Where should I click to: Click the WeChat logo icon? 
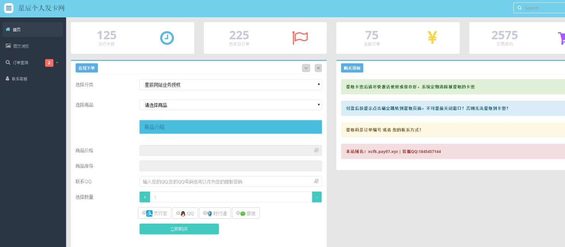tap(243, 213)
